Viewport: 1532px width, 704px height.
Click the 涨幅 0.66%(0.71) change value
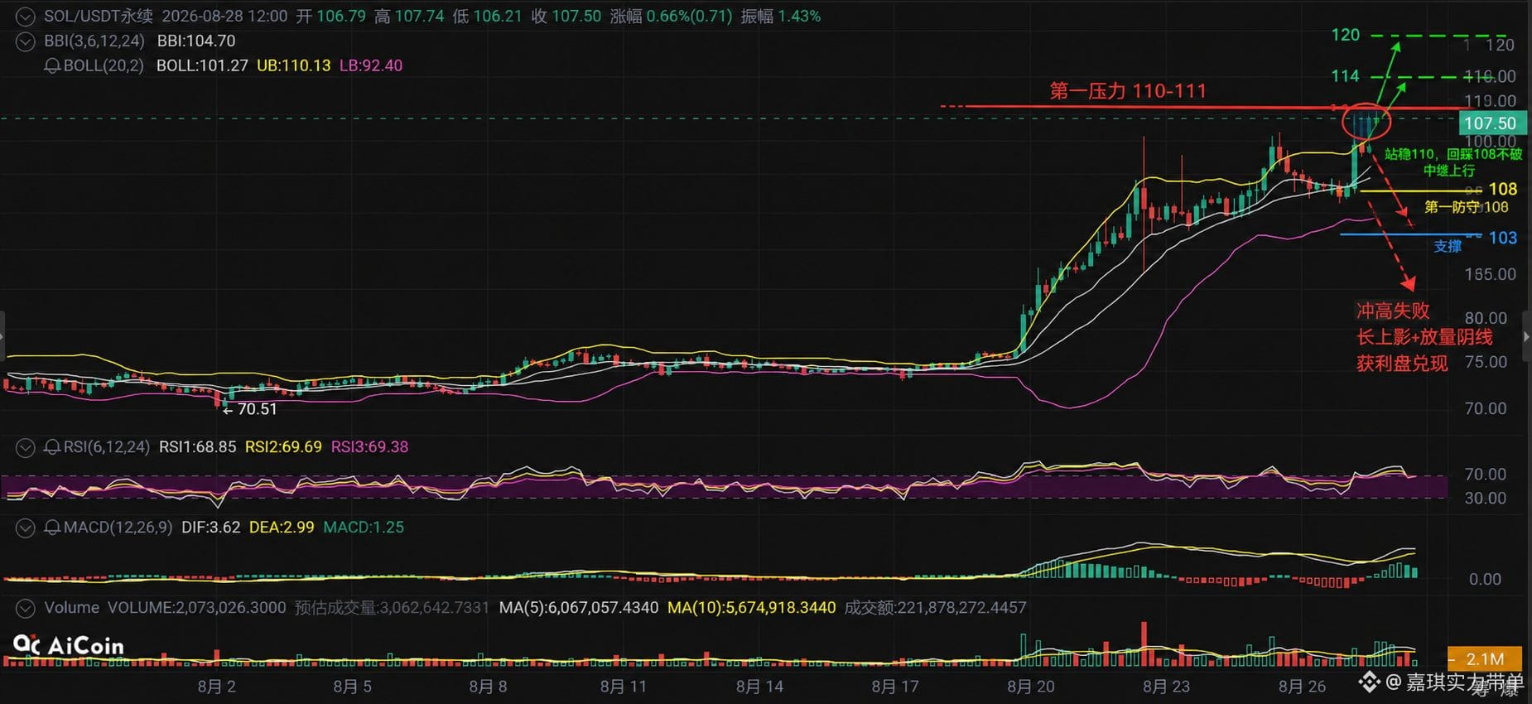(672, 17)
